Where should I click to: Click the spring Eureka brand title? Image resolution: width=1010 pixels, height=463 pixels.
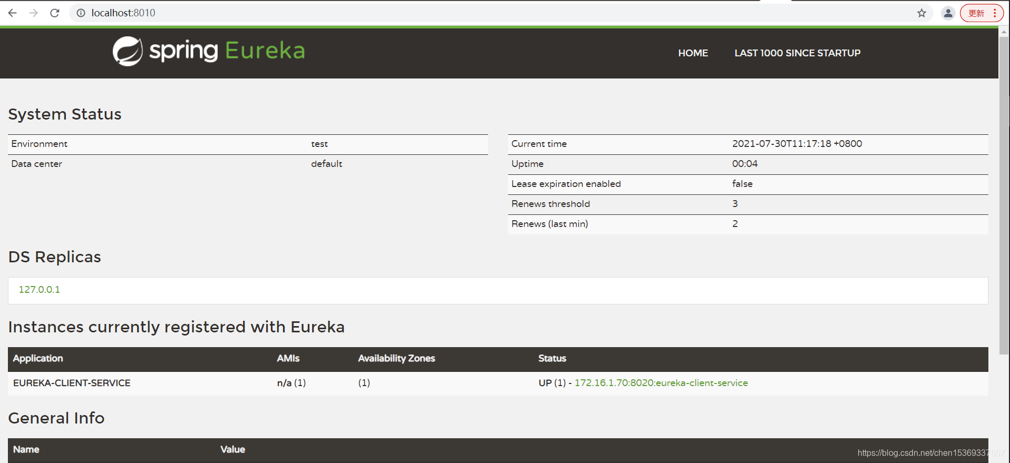pos(227,51)
